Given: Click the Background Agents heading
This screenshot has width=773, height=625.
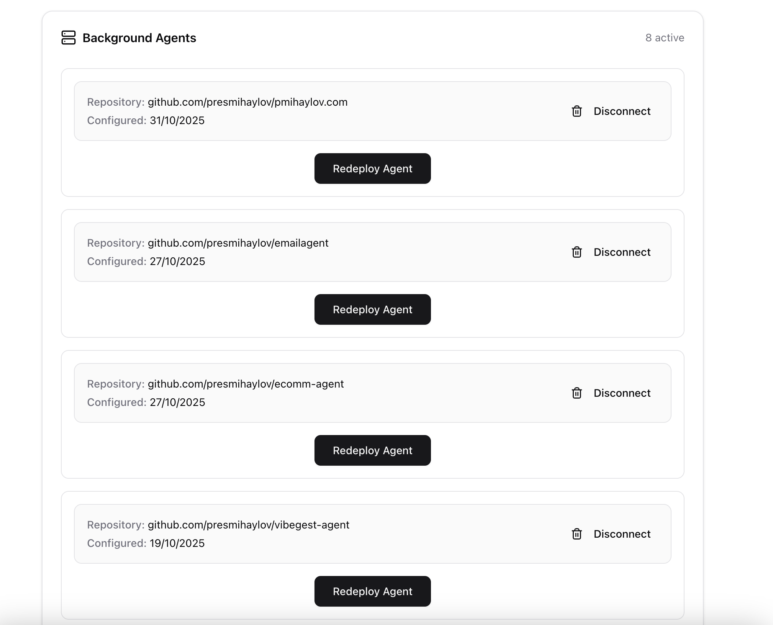Looking at the screenshot, I should coord(139,38).
